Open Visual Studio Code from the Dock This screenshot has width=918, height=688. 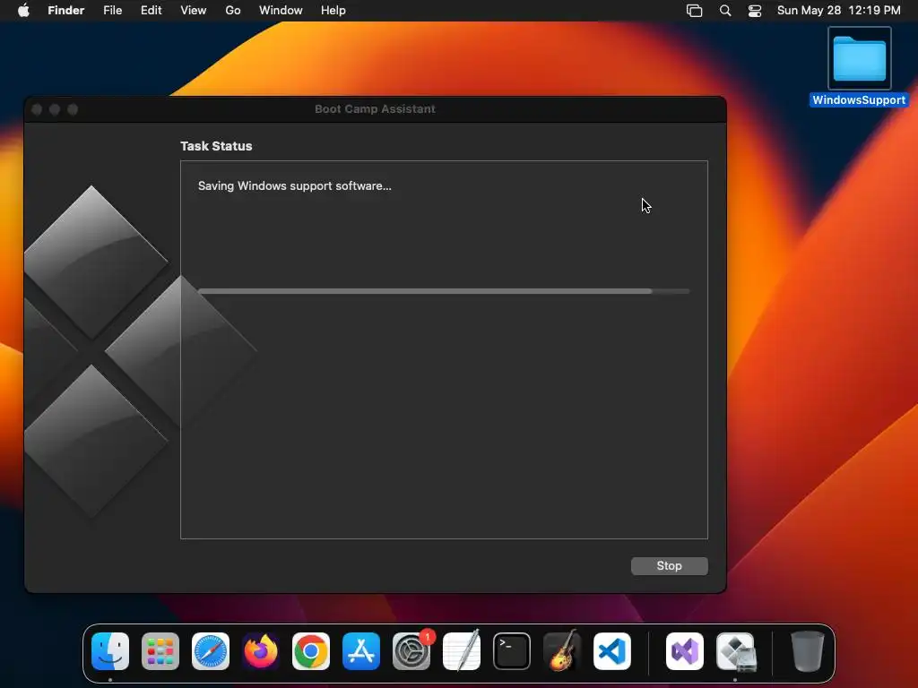pyautogui.click(x=612, y=651)
